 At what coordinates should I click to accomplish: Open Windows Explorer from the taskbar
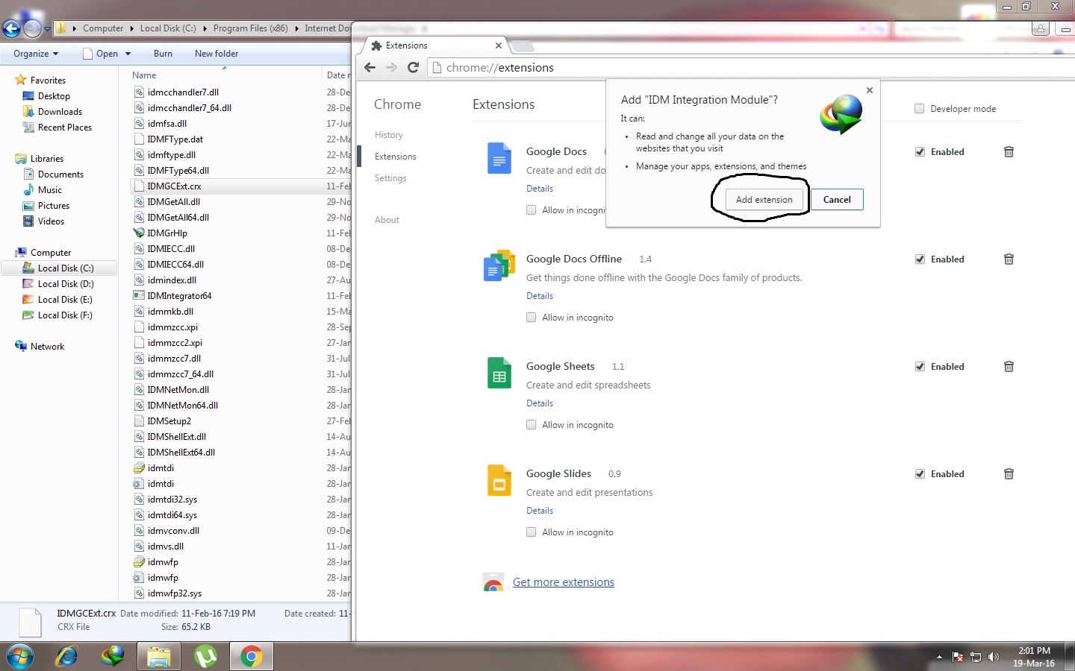158,656
